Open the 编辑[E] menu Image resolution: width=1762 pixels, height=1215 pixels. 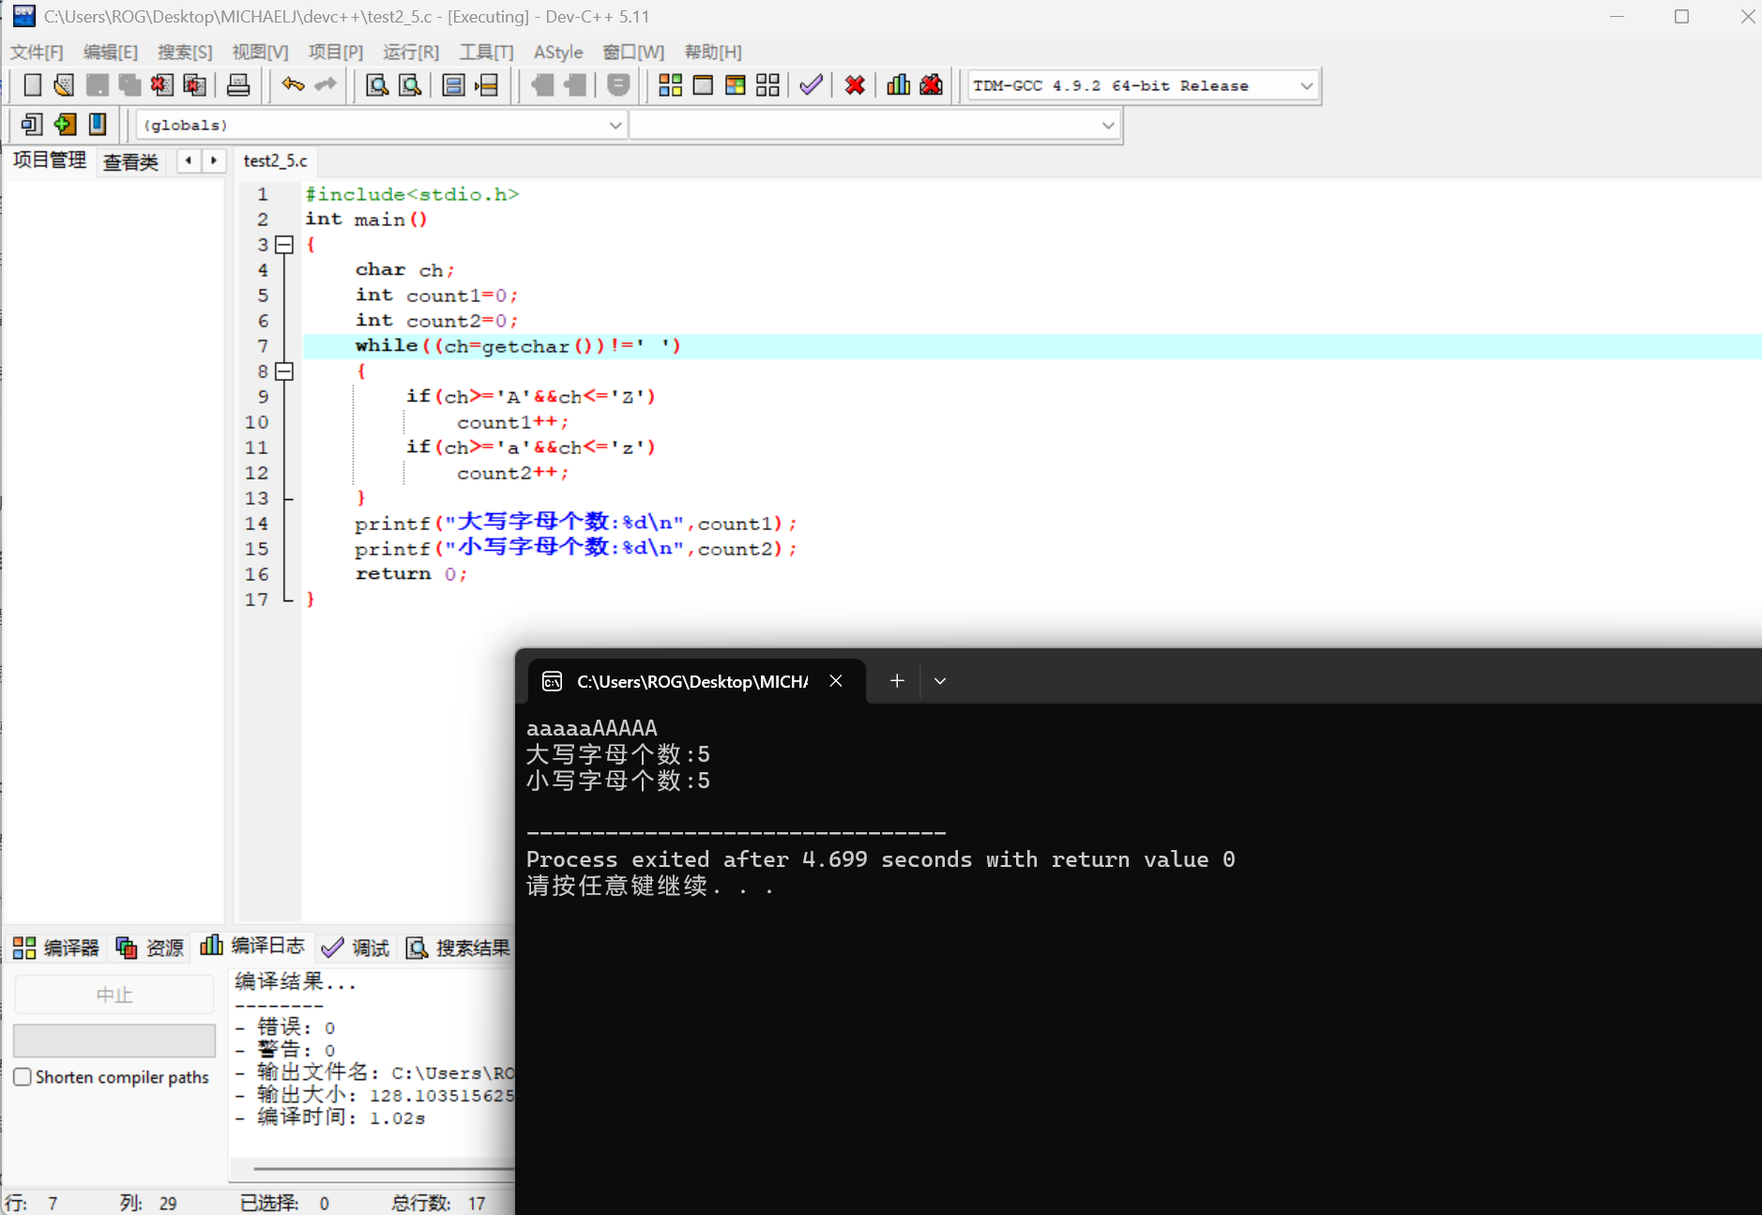click(111, 53)
